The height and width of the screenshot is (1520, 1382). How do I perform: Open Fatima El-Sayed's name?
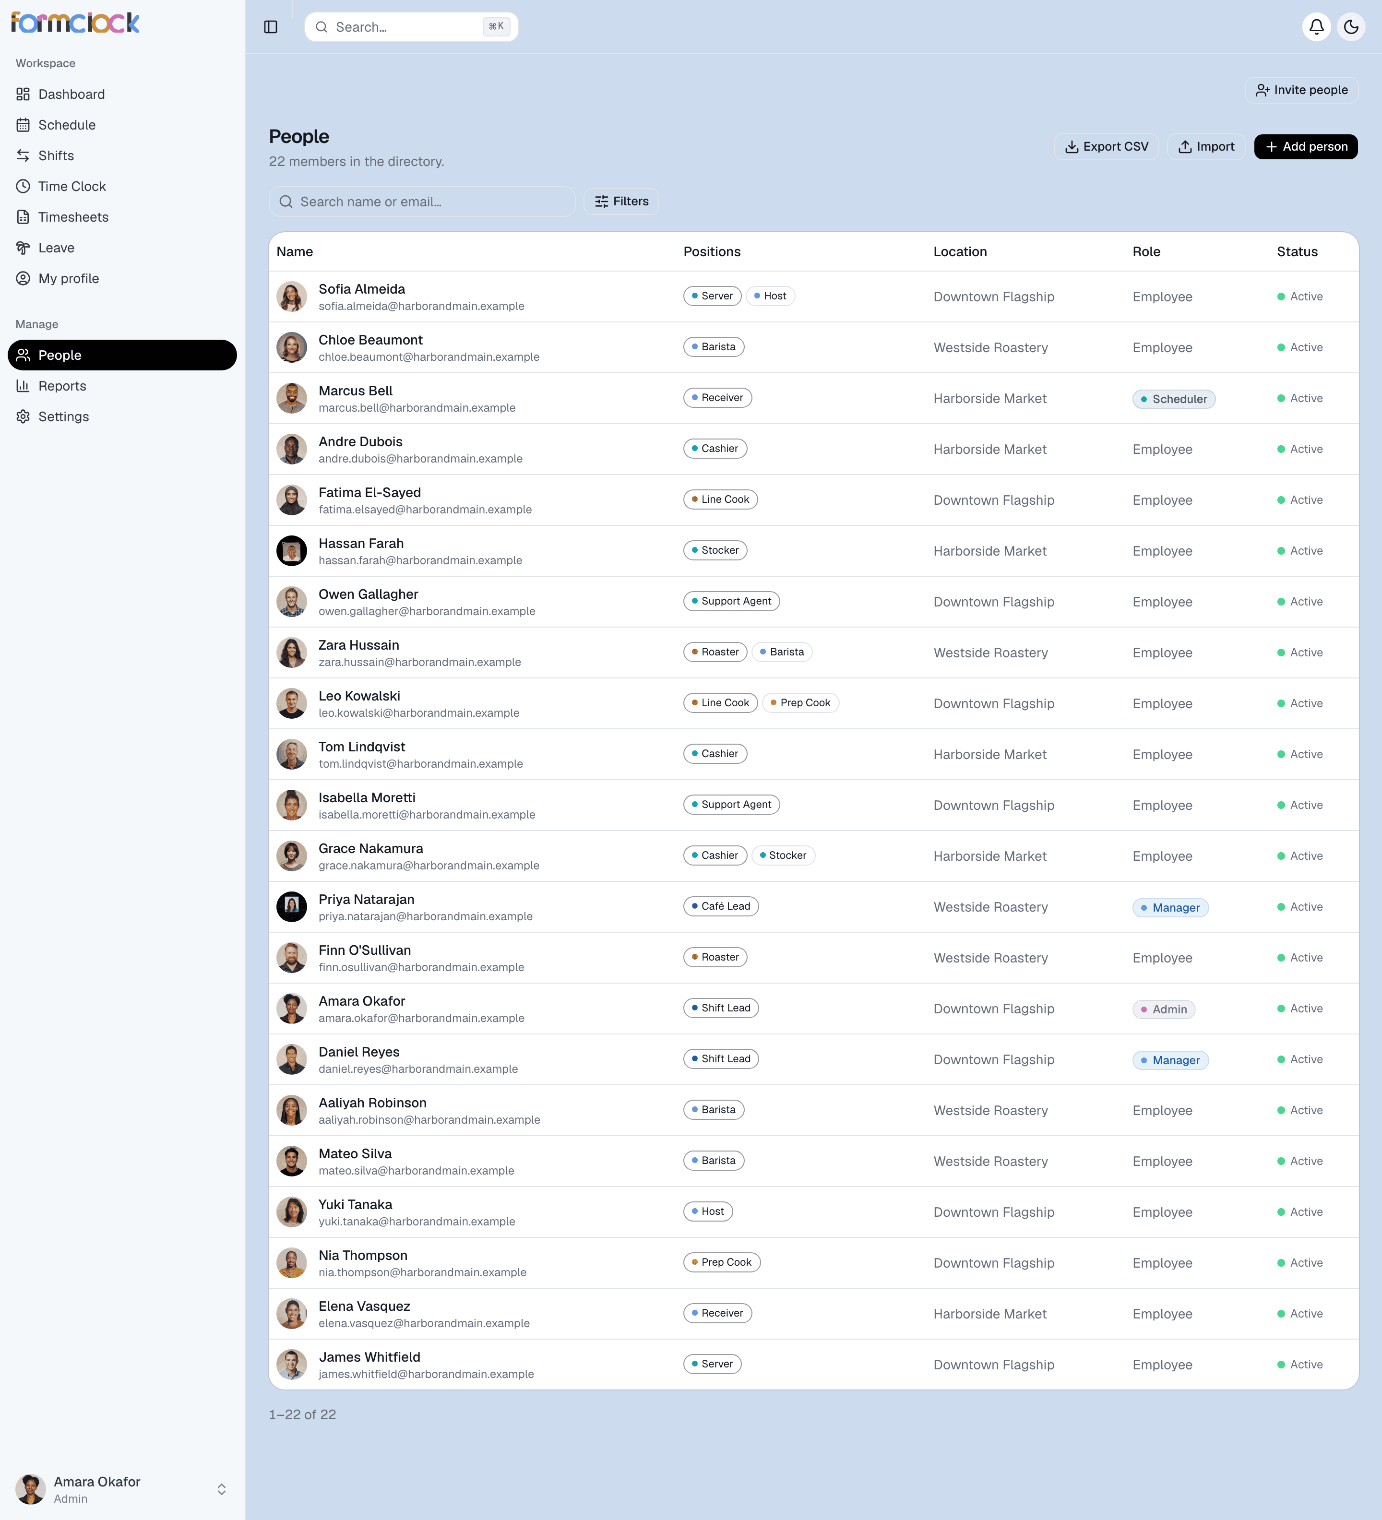coord(369,493)
